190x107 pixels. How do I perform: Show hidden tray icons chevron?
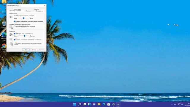tap(172, 104)
